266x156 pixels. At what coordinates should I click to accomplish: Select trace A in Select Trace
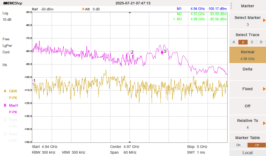234,42
